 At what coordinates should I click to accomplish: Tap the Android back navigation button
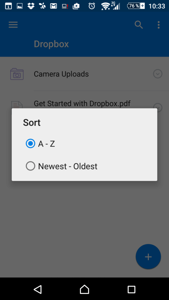click(x=38, y=289)
